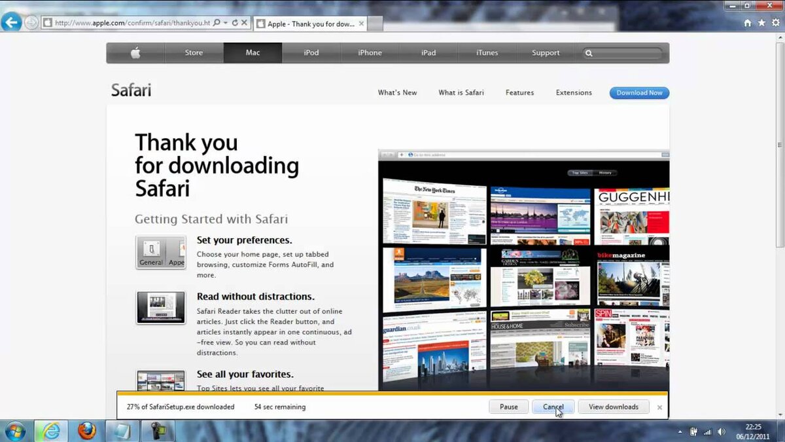Click the grey window taskbar icon

(122, 431)
